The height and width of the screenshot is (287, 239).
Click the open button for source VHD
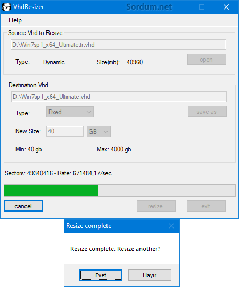coord(207,60)
